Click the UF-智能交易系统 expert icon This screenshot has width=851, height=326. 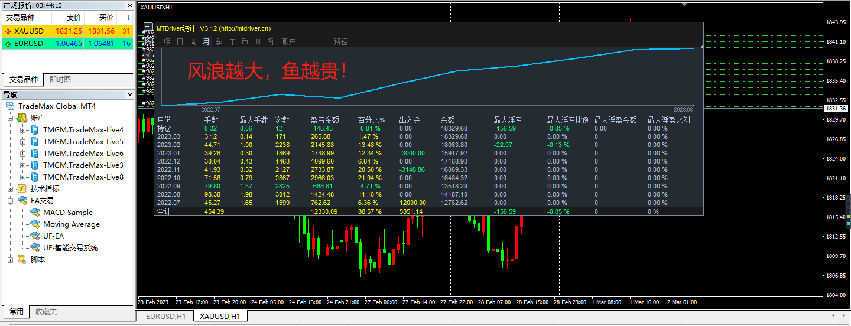[x=35, y=248]
